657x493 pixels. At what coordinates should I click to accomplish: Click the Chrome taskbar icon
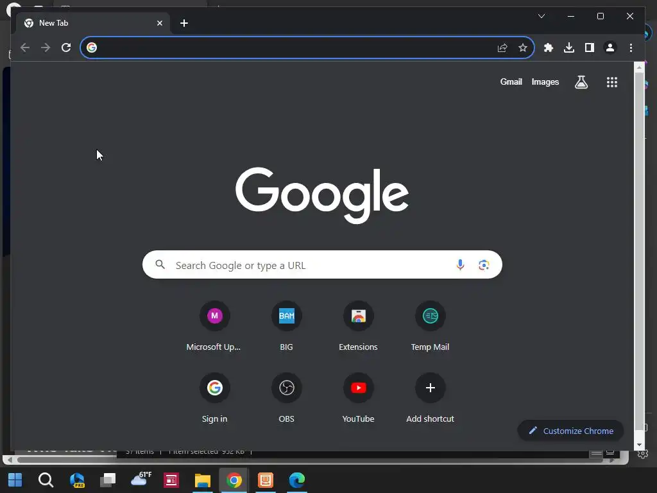click(x=234, y=480)
